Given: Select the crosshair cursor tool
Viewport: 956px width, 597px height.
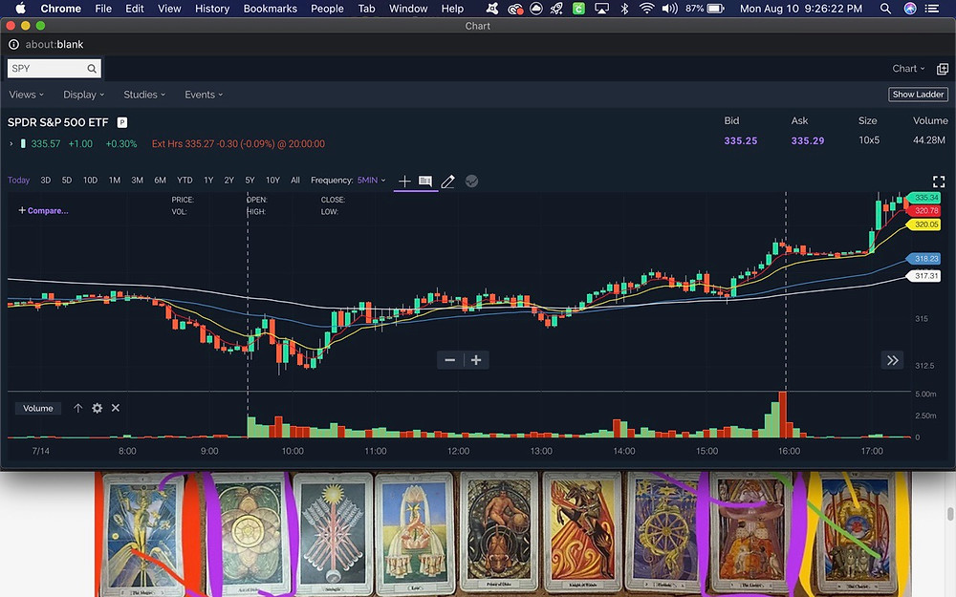Looking at the screenshot, I should click(404, 181).
